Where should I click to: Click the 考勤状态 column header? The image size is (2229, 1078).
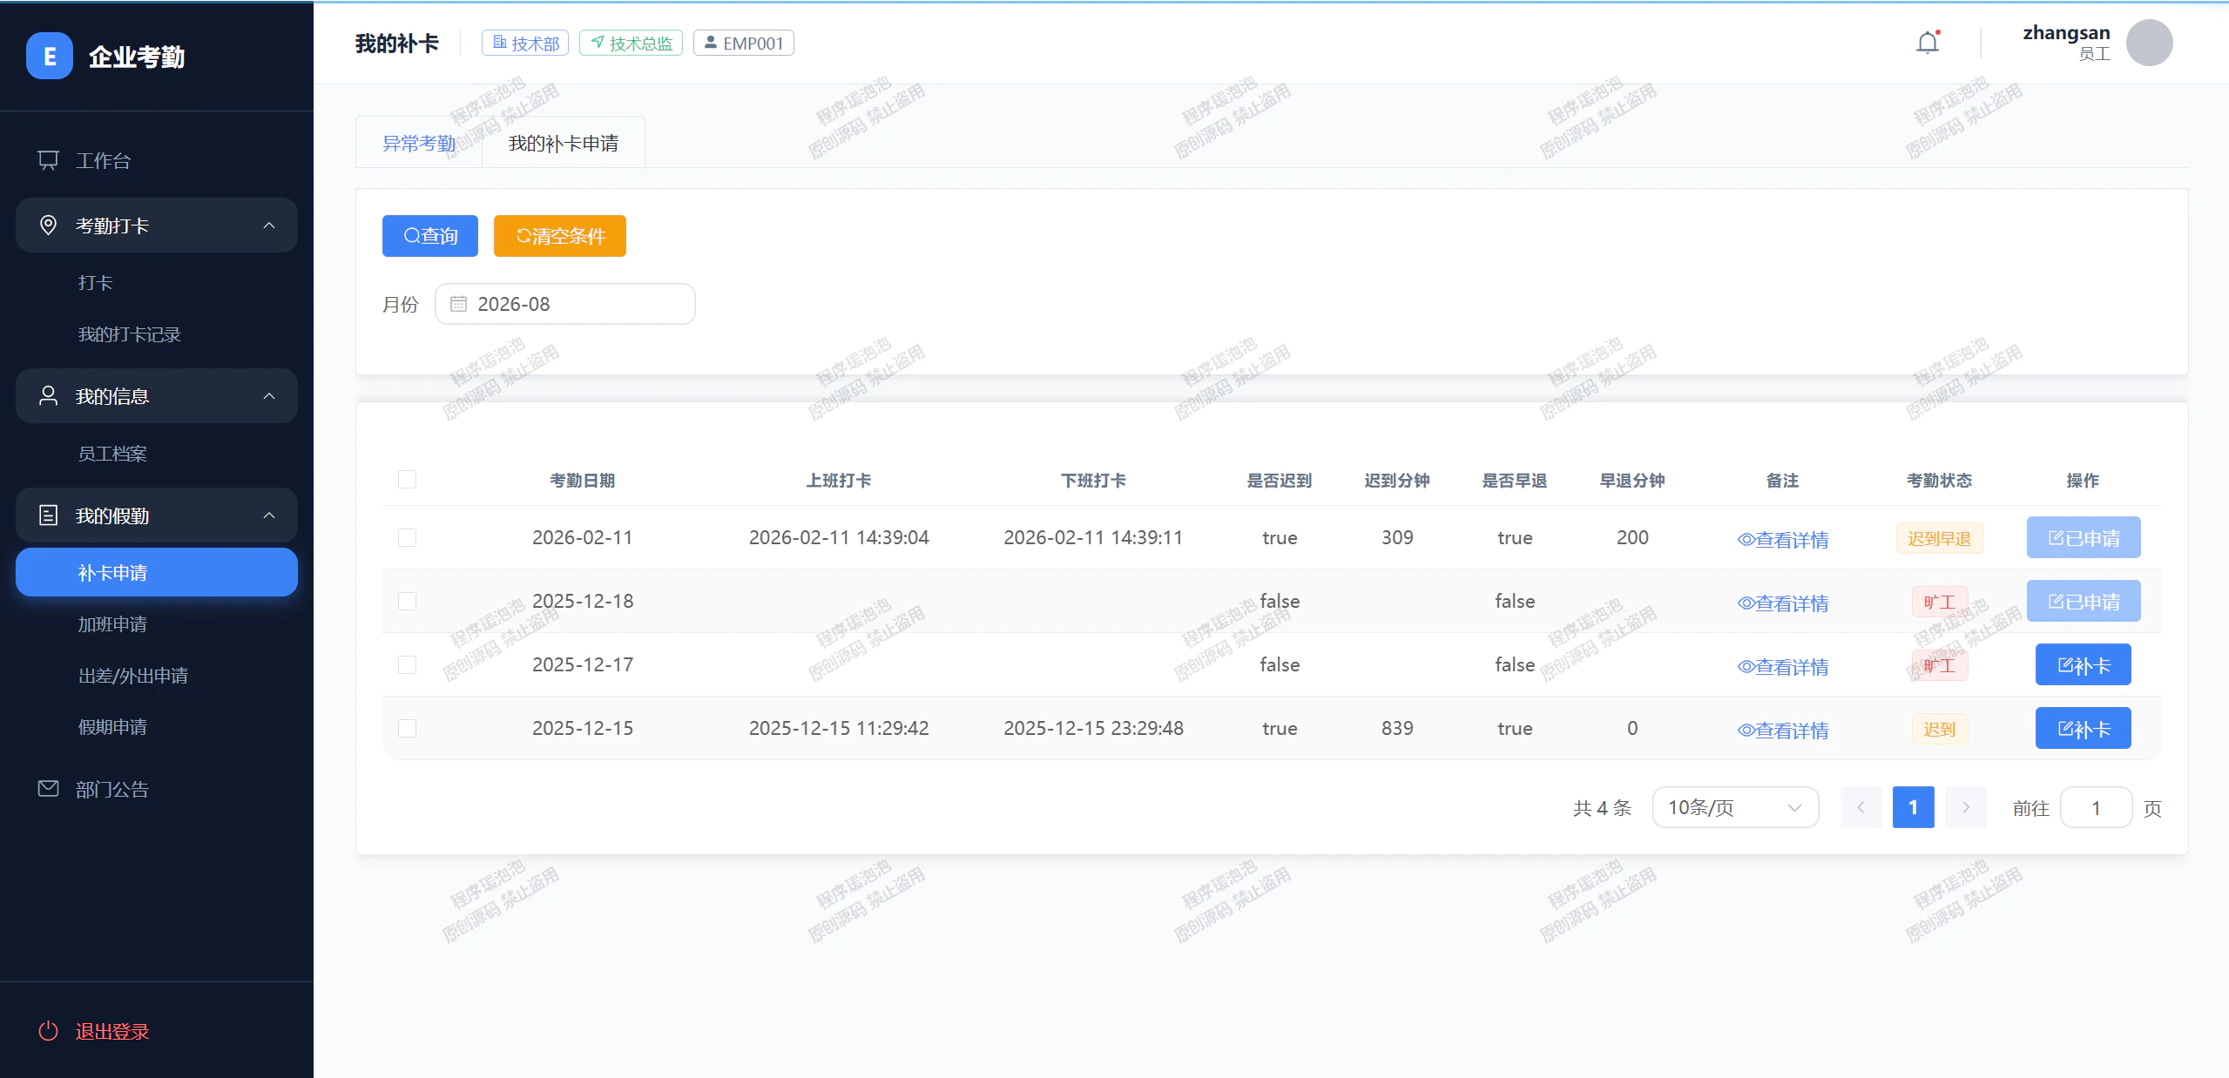1939,480
